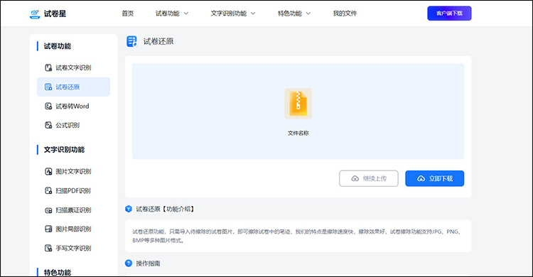Click the orange zip file icon
Image resolution: width=533 pixels, height=277 pixels.
click(x=298, y=104)
